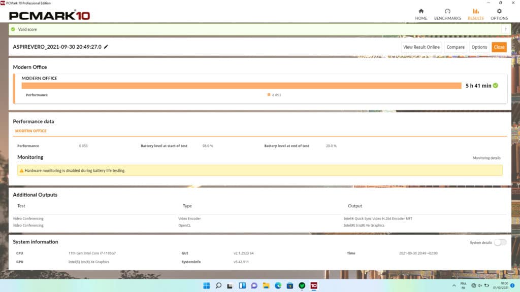Click Battery level at start value 98.0 %

click(x=208, y=145)
